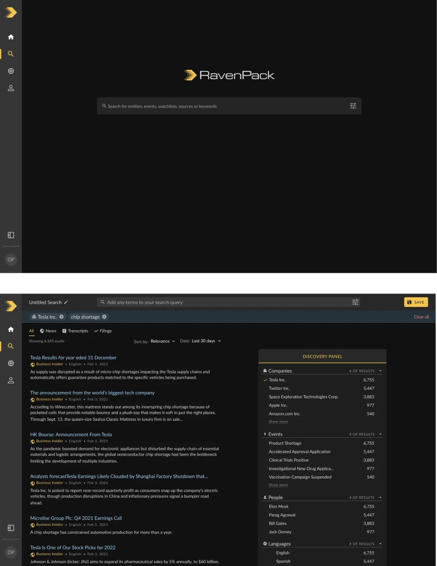437x566 pixels.
Task: Collapse the Events section in the Discovery Panel
Action: (x=380, y=434)
